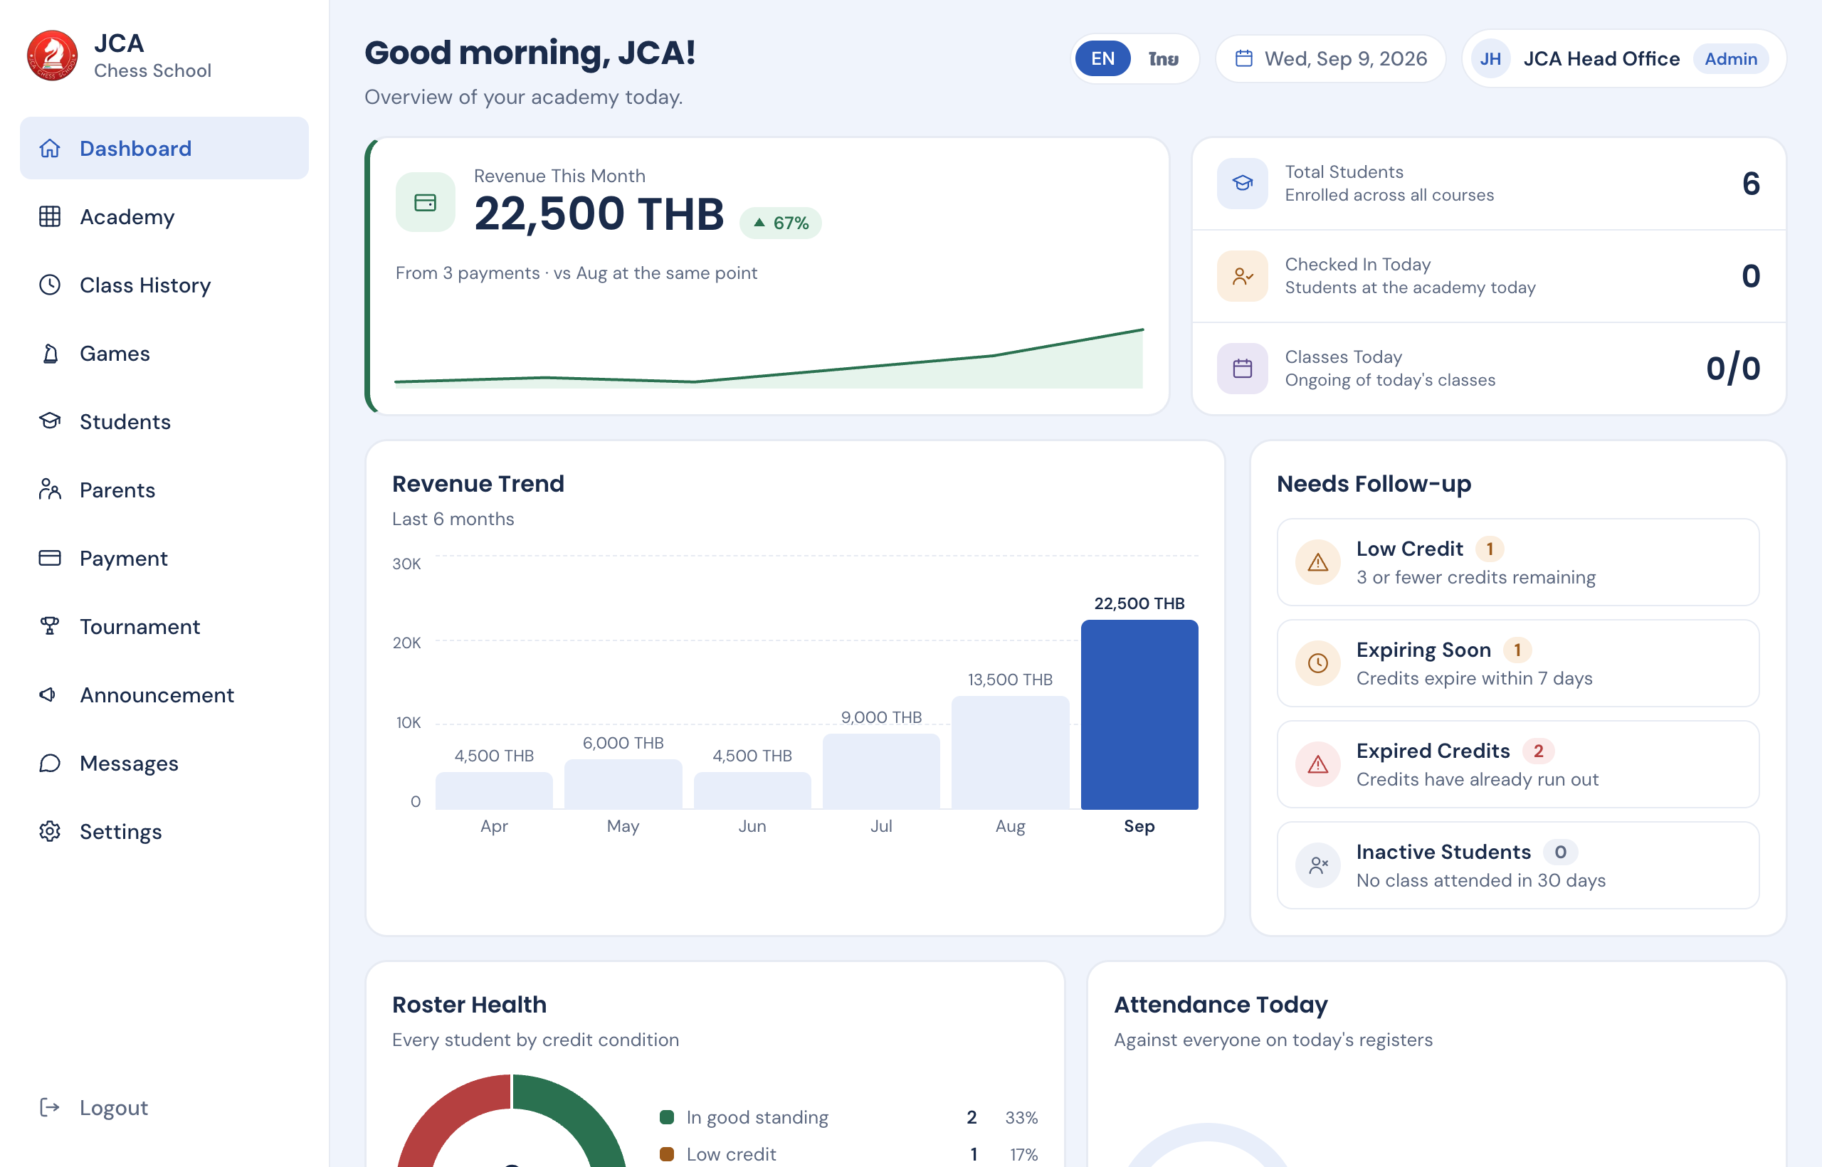Viewport: 1822px width, 1167px height.
Task: Switch language to EN
Action: click(1102, 58)
